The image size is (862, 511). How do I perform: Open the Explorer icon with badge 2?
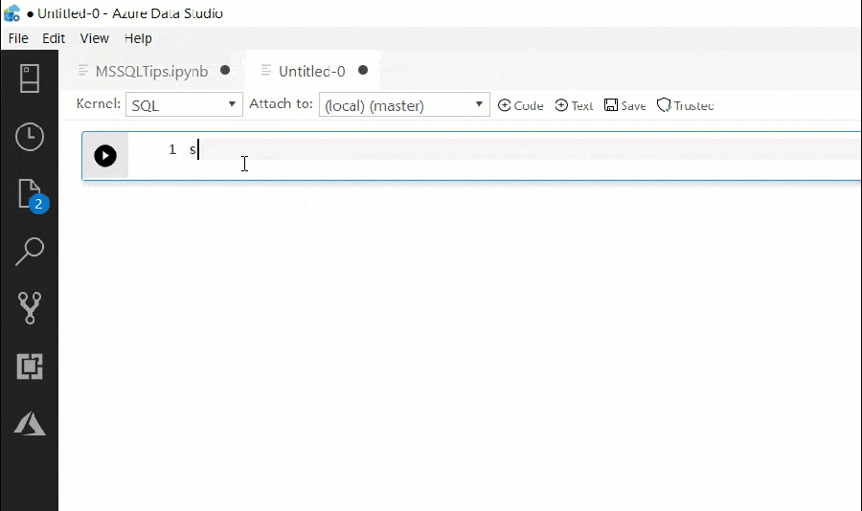(x=29, y=194)
